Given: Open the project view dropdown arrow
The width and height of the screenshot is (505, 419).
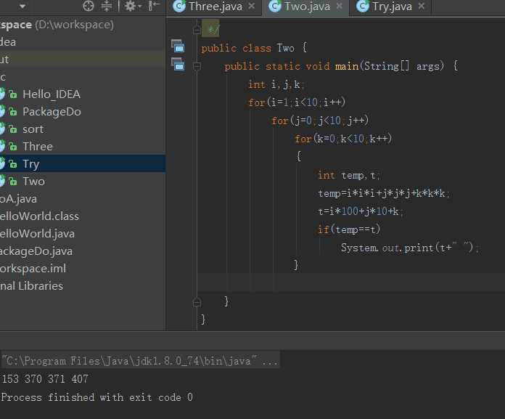Looking at the screenshot, I should pyautogui.click(x=22, y=6).
